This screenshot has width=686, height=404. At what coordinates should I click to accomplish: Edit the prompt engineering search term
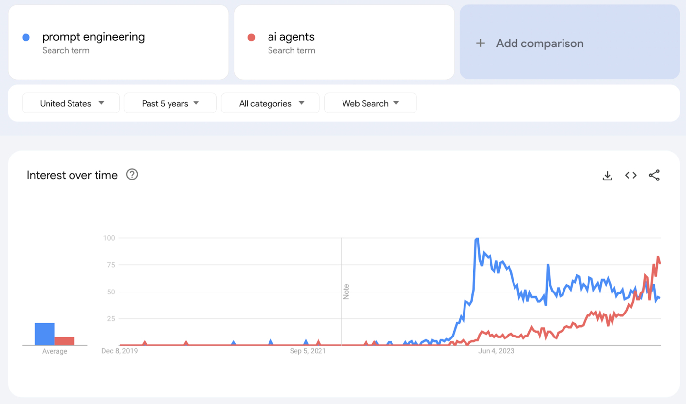tap(93, 37)
